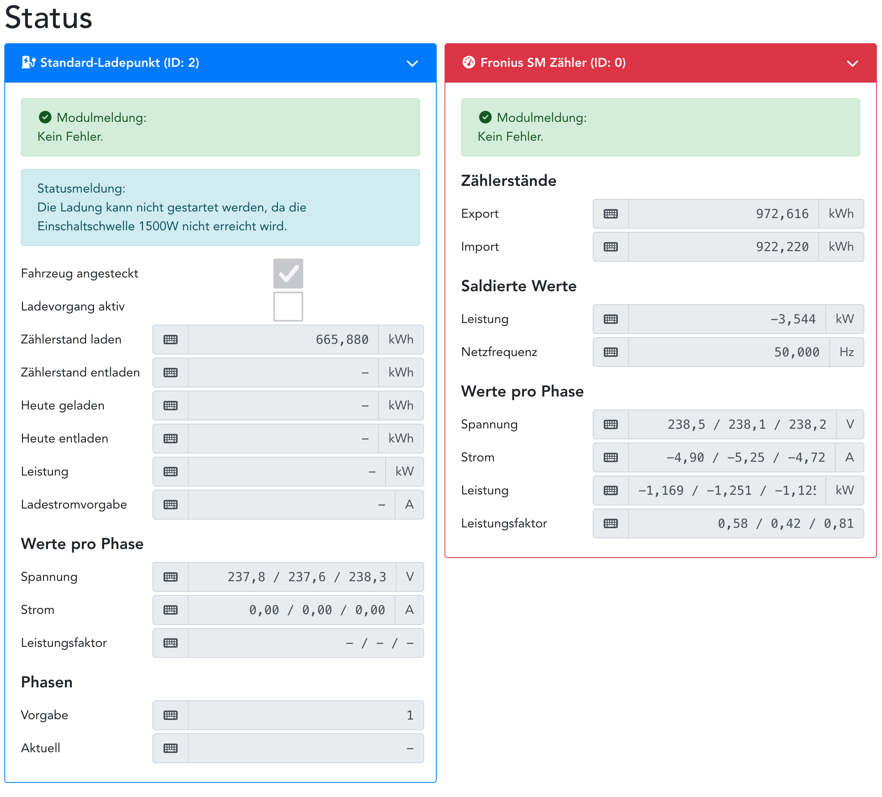
Task: Collapse Fronius SM Zähler card with chevron
Action: [x=852, y=63]
